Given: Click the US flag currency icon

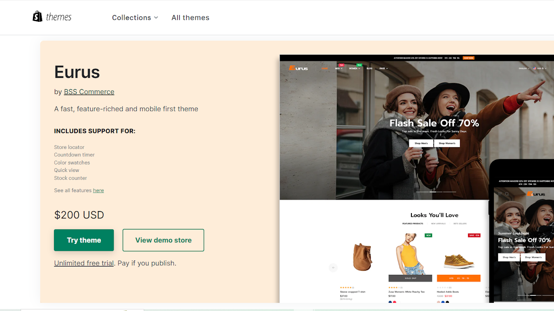Looking at the screenshot, I should click(x=535, y=68).
